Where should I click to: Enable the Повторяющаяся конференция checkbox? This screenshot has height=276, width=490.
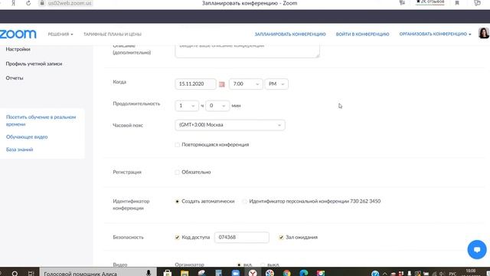[177, 145]
